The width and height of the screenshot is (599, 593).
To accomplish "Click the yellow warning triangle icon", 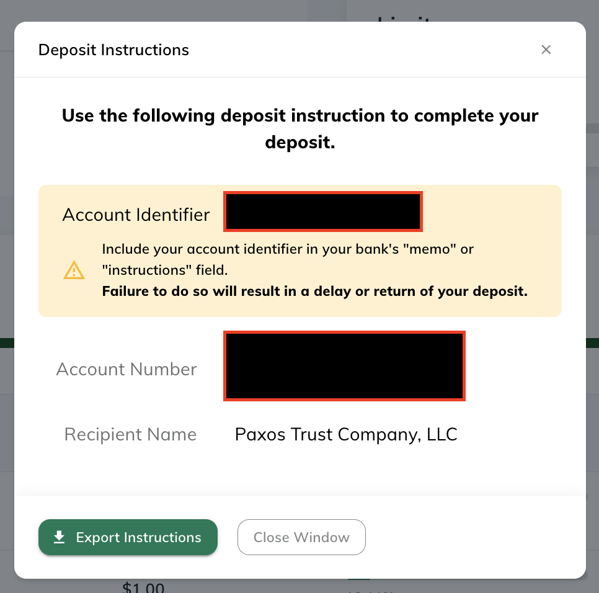I will pos(74,270).
